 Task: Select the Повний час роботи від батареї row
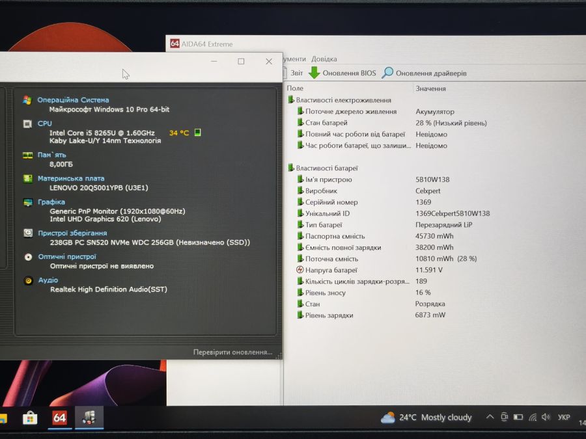click(372, 134)
